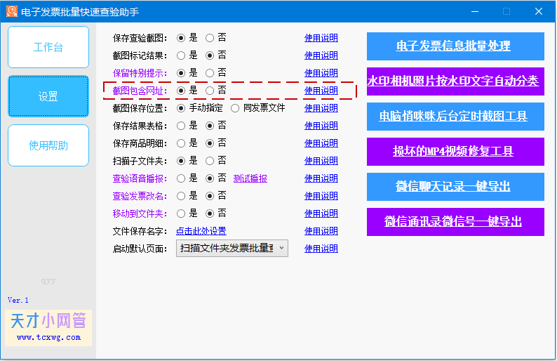Click the 测试播报 link
The height and width of the screenshot is (361, 557).
[250, 178]
